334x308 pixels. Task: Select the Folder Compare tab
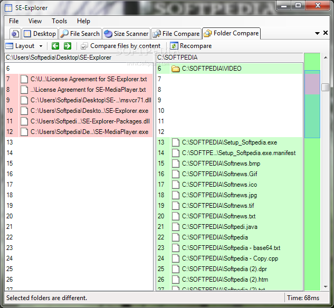pos(231,33)
